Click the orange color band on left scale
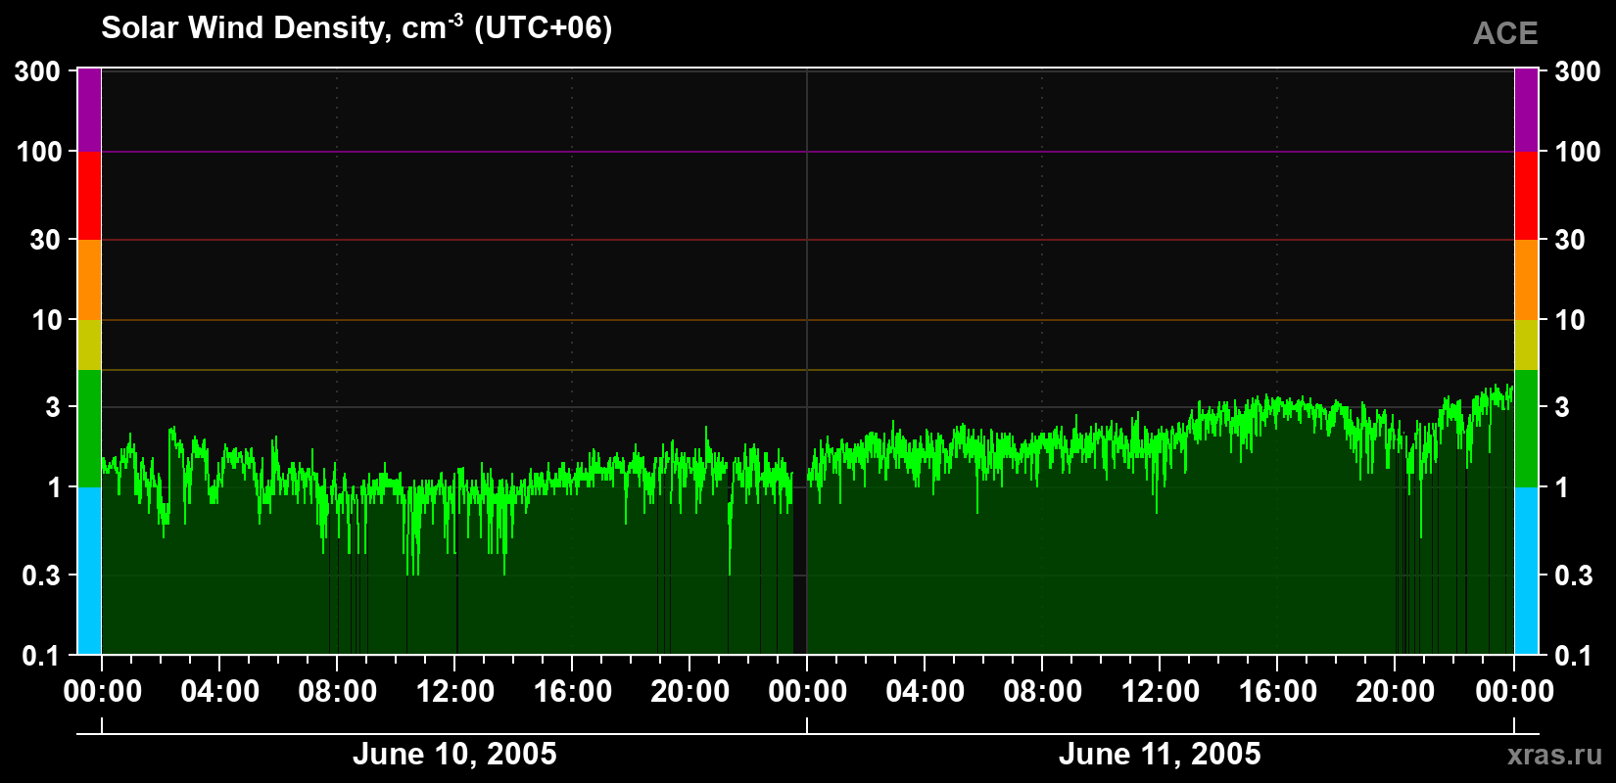This screenshot has height=783, width=1616. click(89, 280)
